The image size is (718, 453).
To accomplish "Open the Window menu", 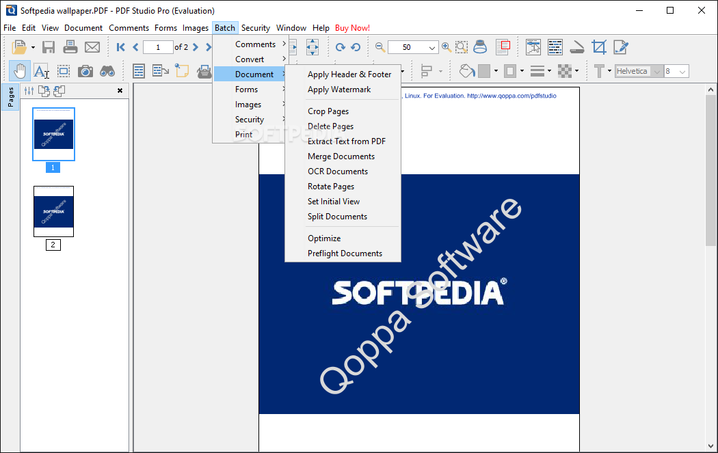I will [291, 28].
